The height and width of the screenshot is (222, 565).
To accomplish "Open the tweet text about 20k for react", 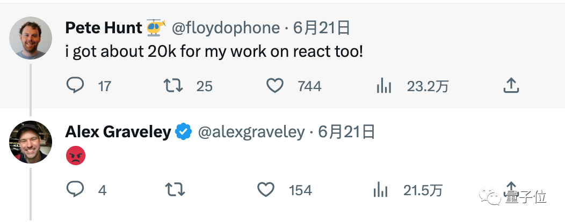I will 215,53.
